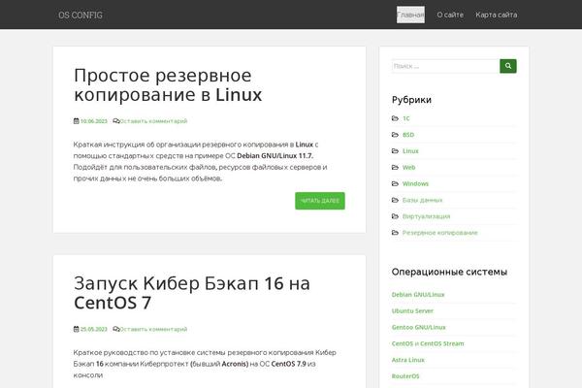Click the text Debian GNU/Linux 11.7 in the excerpt

[275, 155]
